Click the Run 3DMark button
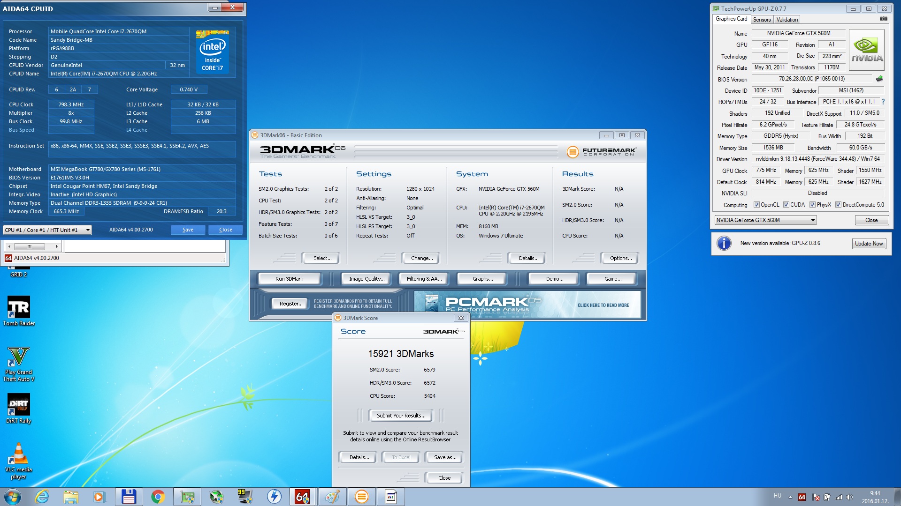901x506 pixels. [x=289, y=279]
